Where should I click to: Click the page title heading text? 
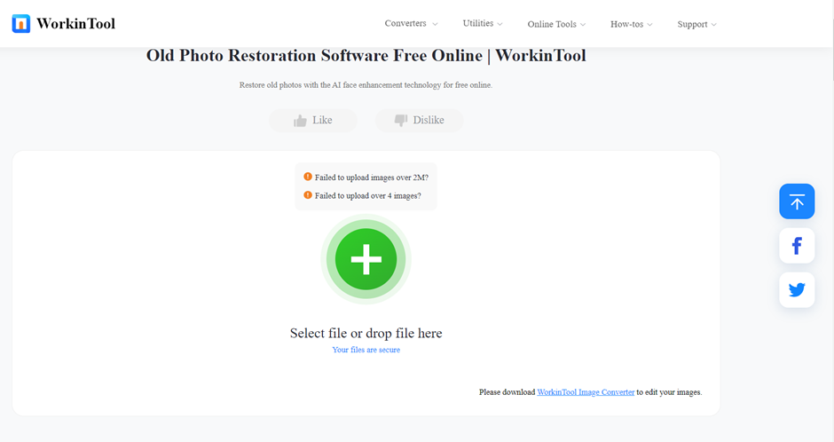point(366,55)
